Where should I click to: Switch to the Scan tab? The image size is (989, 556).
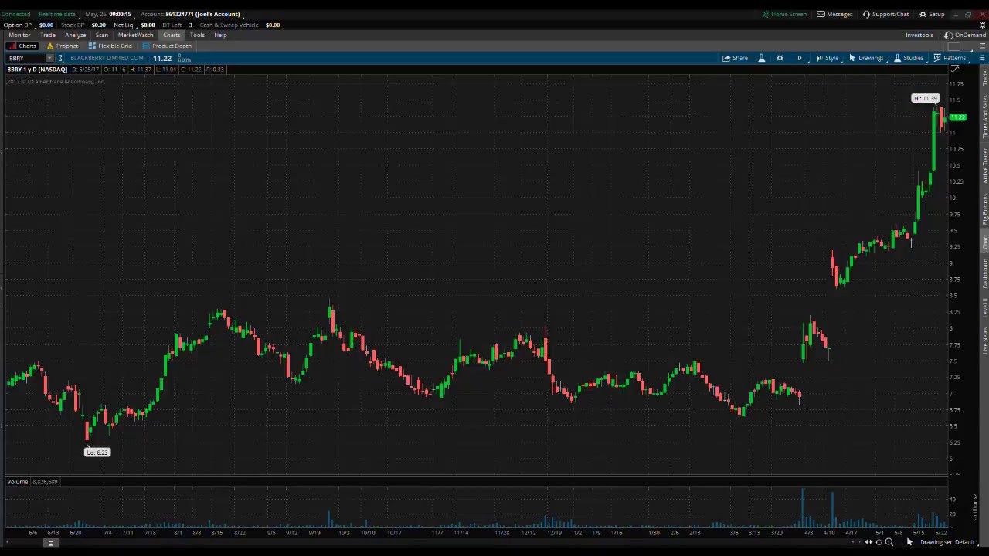pos(102,35)
